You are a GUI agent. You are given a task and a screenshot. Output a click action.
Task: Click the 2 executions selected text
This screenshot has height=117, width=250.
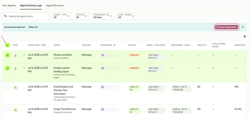tap(14, 27)
